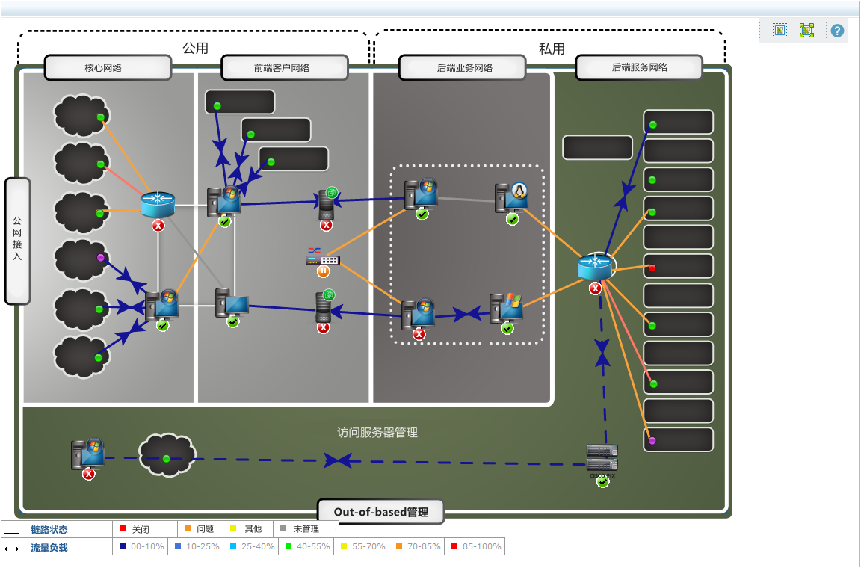Select dark box with red dot in 后端服务网络
861x568 pixels.
678,266
